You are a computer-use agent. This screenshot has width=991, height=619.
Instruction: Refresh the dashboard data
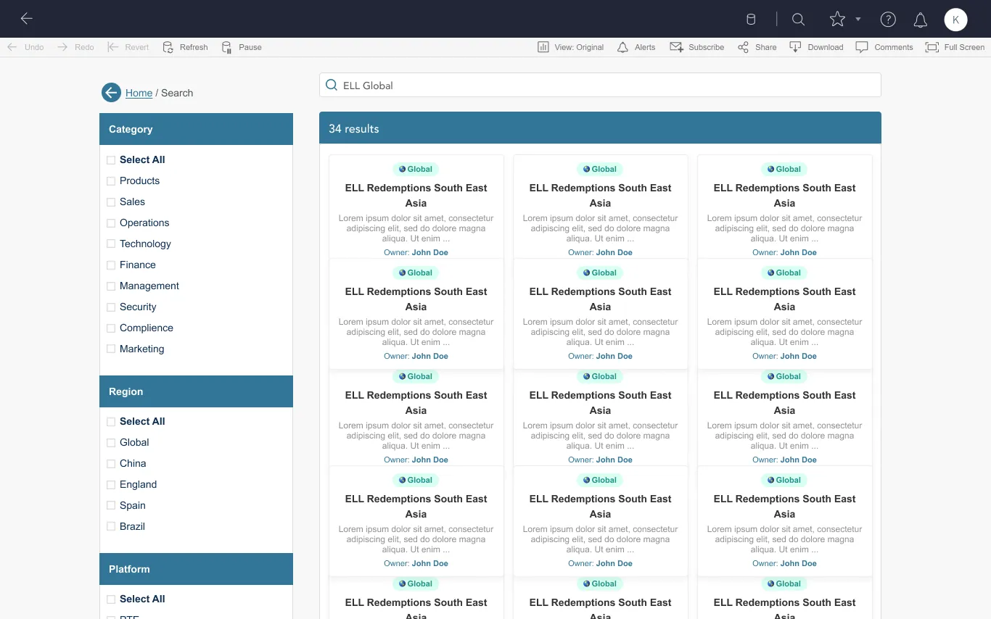tap(185, 47)
